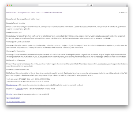Click the front-pie-canary-1c9ca6ff text line
The width and height of the screenshot is (134, 113).
click(x=28, y=81)
